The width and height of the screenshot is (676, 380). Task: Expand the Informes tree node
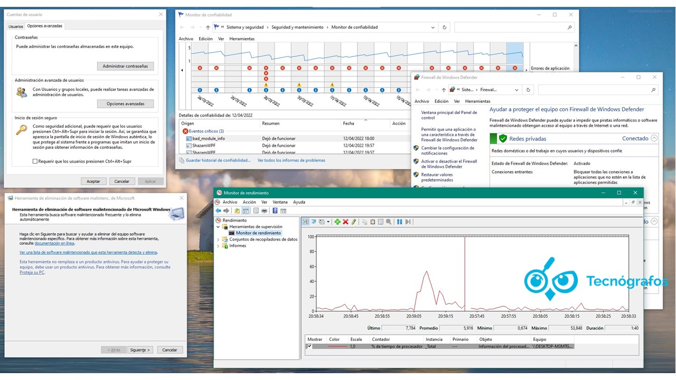point(219,245)
